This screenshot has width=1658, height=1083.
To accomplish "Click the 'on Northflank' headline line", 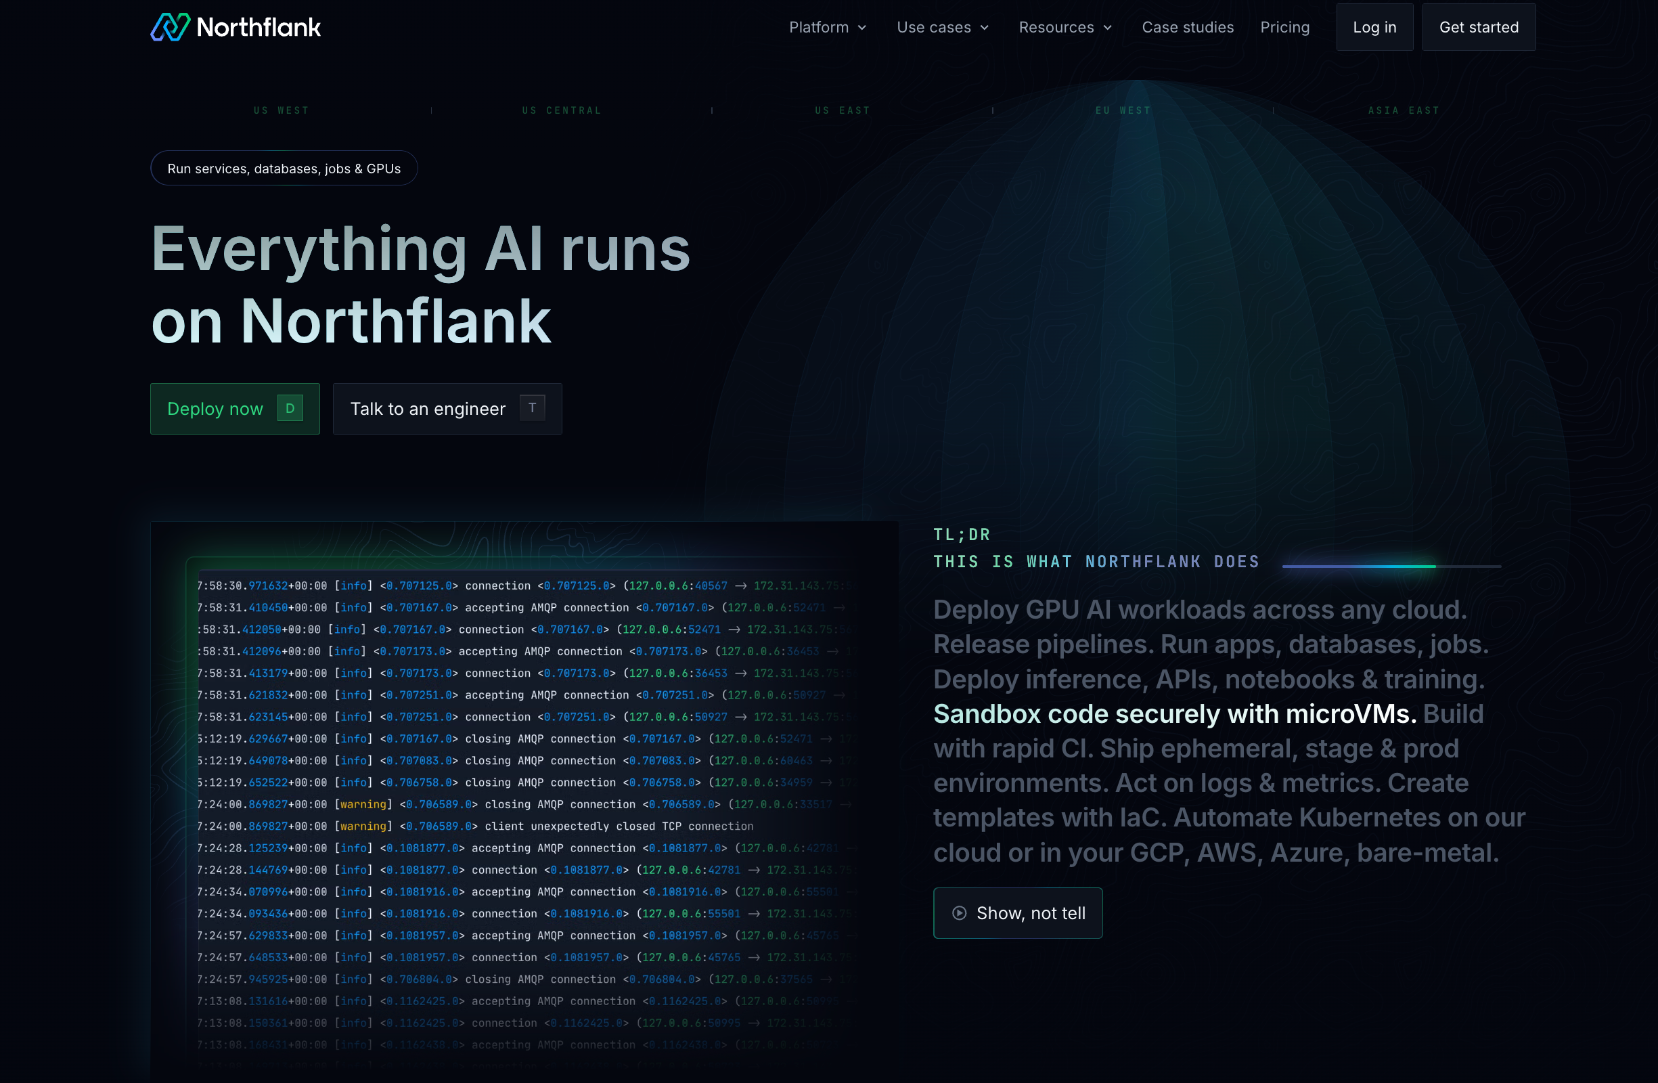I will tap(351, 322).
